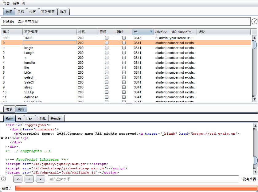Select the row with payload SLEEp
This screenshot has height=192, width=258.
point(126,92)
